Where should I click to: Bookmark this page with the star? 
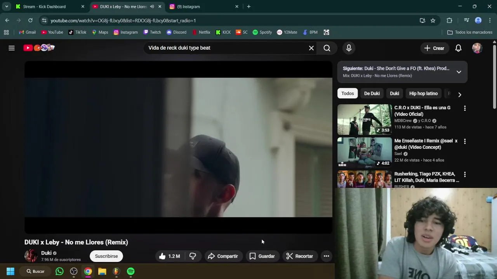433,21
